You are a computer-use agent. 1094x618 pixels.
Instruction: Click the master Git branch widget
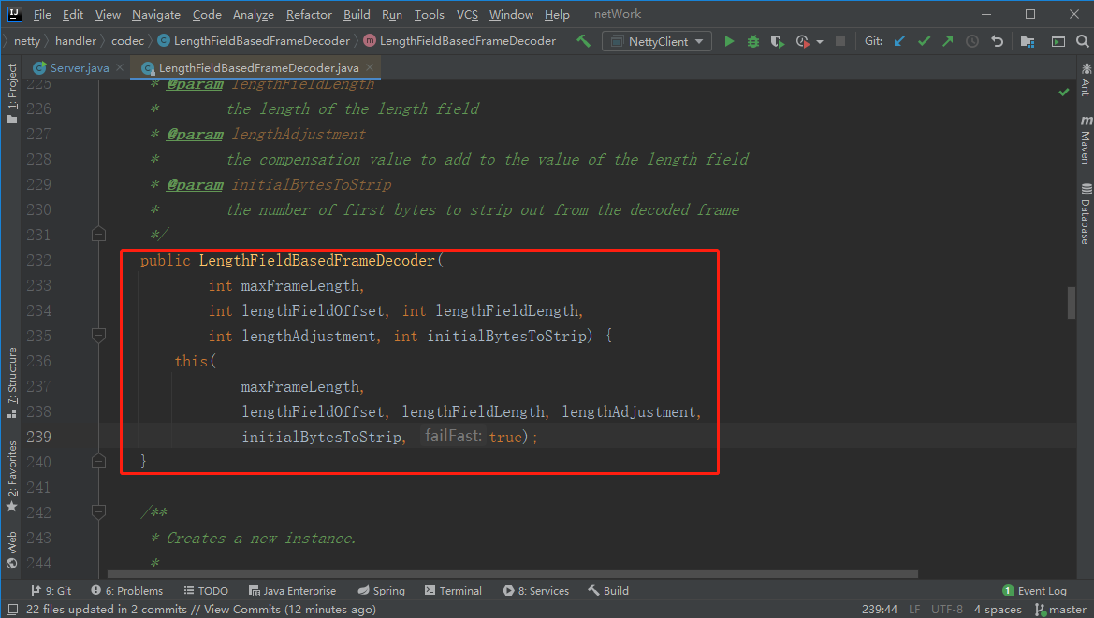point(1060,610)
